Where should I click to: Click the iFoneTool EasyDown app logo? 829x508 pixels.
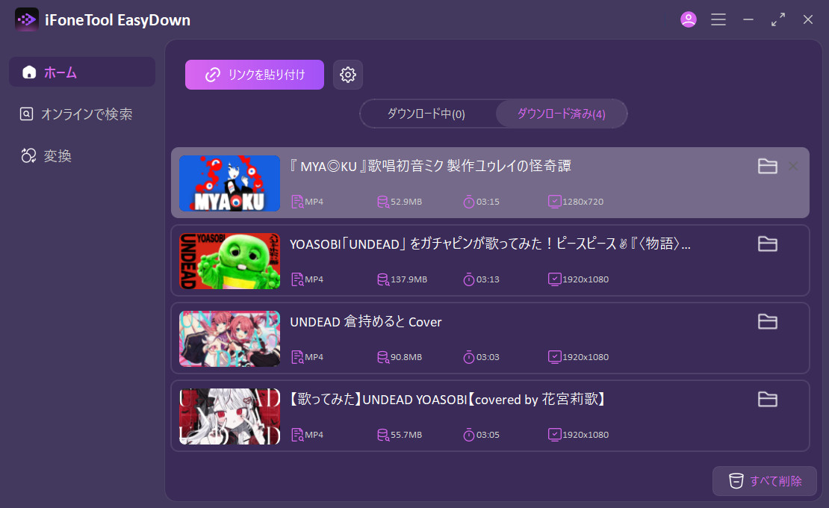(x=27, y=19)
